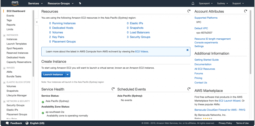
Task: Open the notifications bell icon
Action: tap(193, 3)
